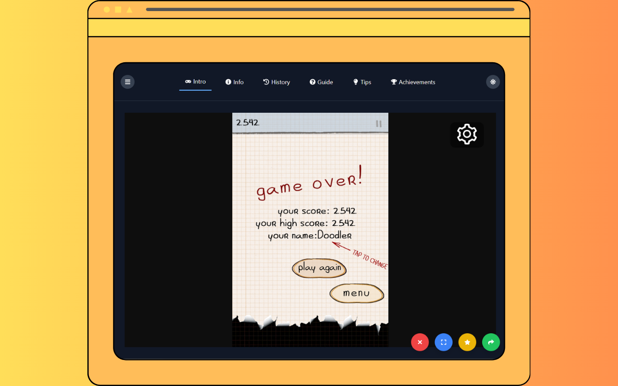Open the History tab
Screen dimensions: 618x386
(x=276, y=82)
